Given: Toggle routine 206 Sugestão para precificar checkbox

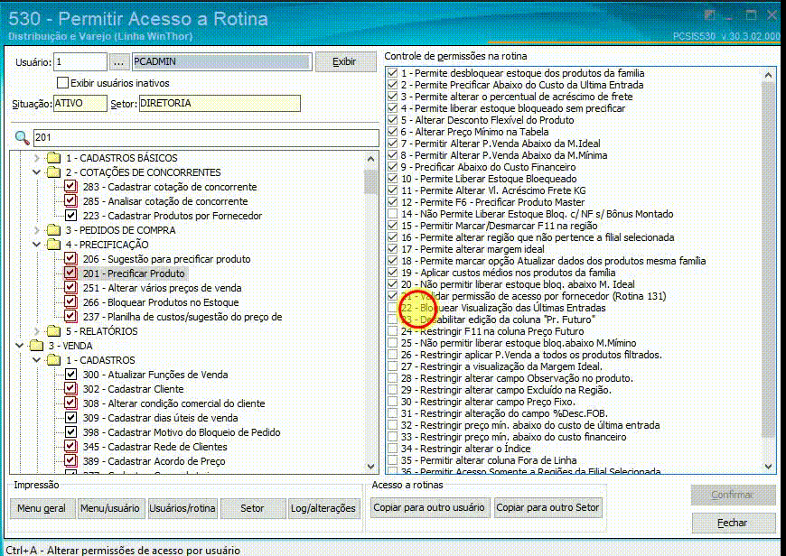Looking at the screenshot, I should click(70, 259).
